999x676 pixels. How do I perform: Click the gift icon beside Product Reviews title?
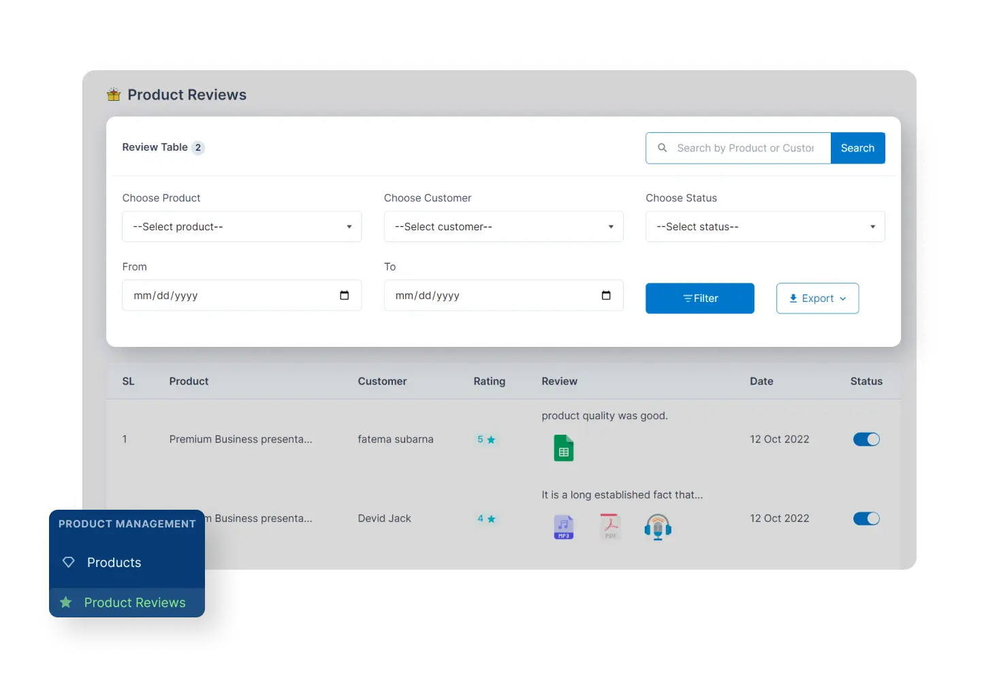tap(113, 94)
